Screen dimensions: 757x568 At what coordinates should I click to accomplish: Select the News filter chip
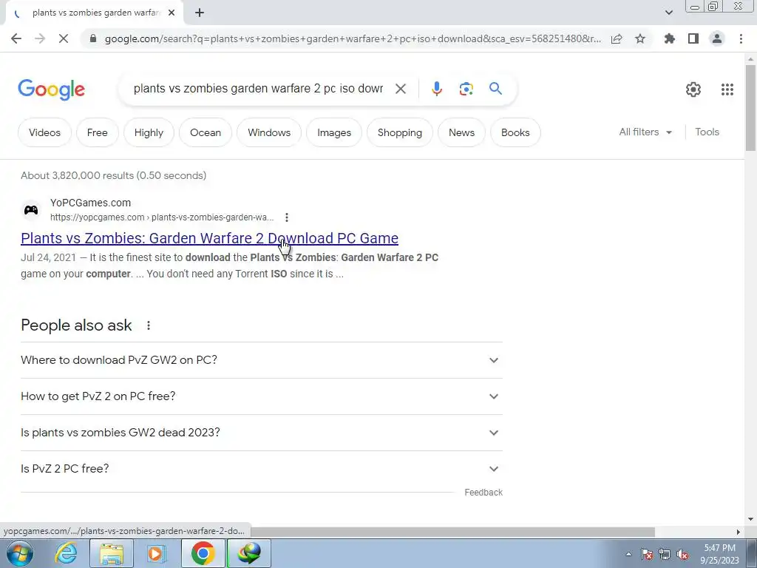[461, 132]
